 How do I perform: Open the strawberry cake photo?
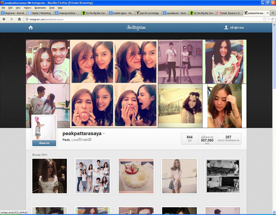click(136, 176)
